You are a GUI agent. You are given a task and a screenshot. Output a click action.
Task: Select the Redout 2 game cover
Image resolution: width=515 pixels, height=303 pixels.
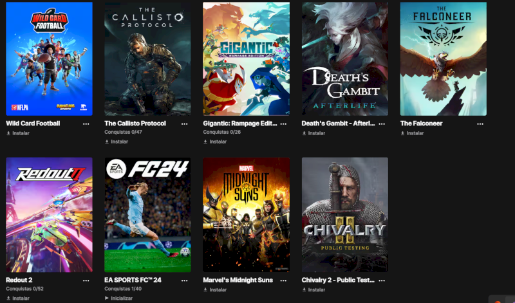pos(50,215)
